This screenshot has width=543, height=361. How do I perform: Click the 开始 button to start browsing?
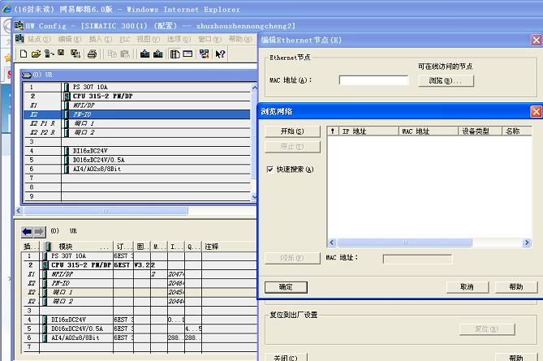tap(292, 131)
